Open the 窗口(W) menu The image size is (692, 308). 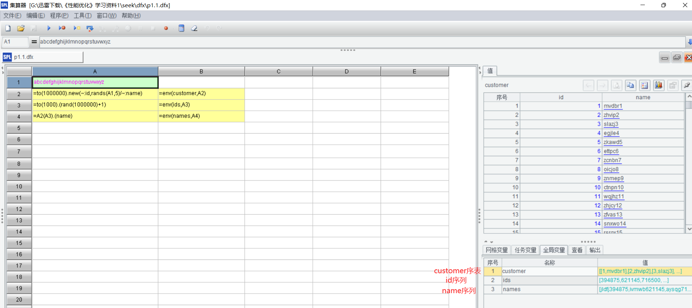pyautogui.click(x=107, y=16)
